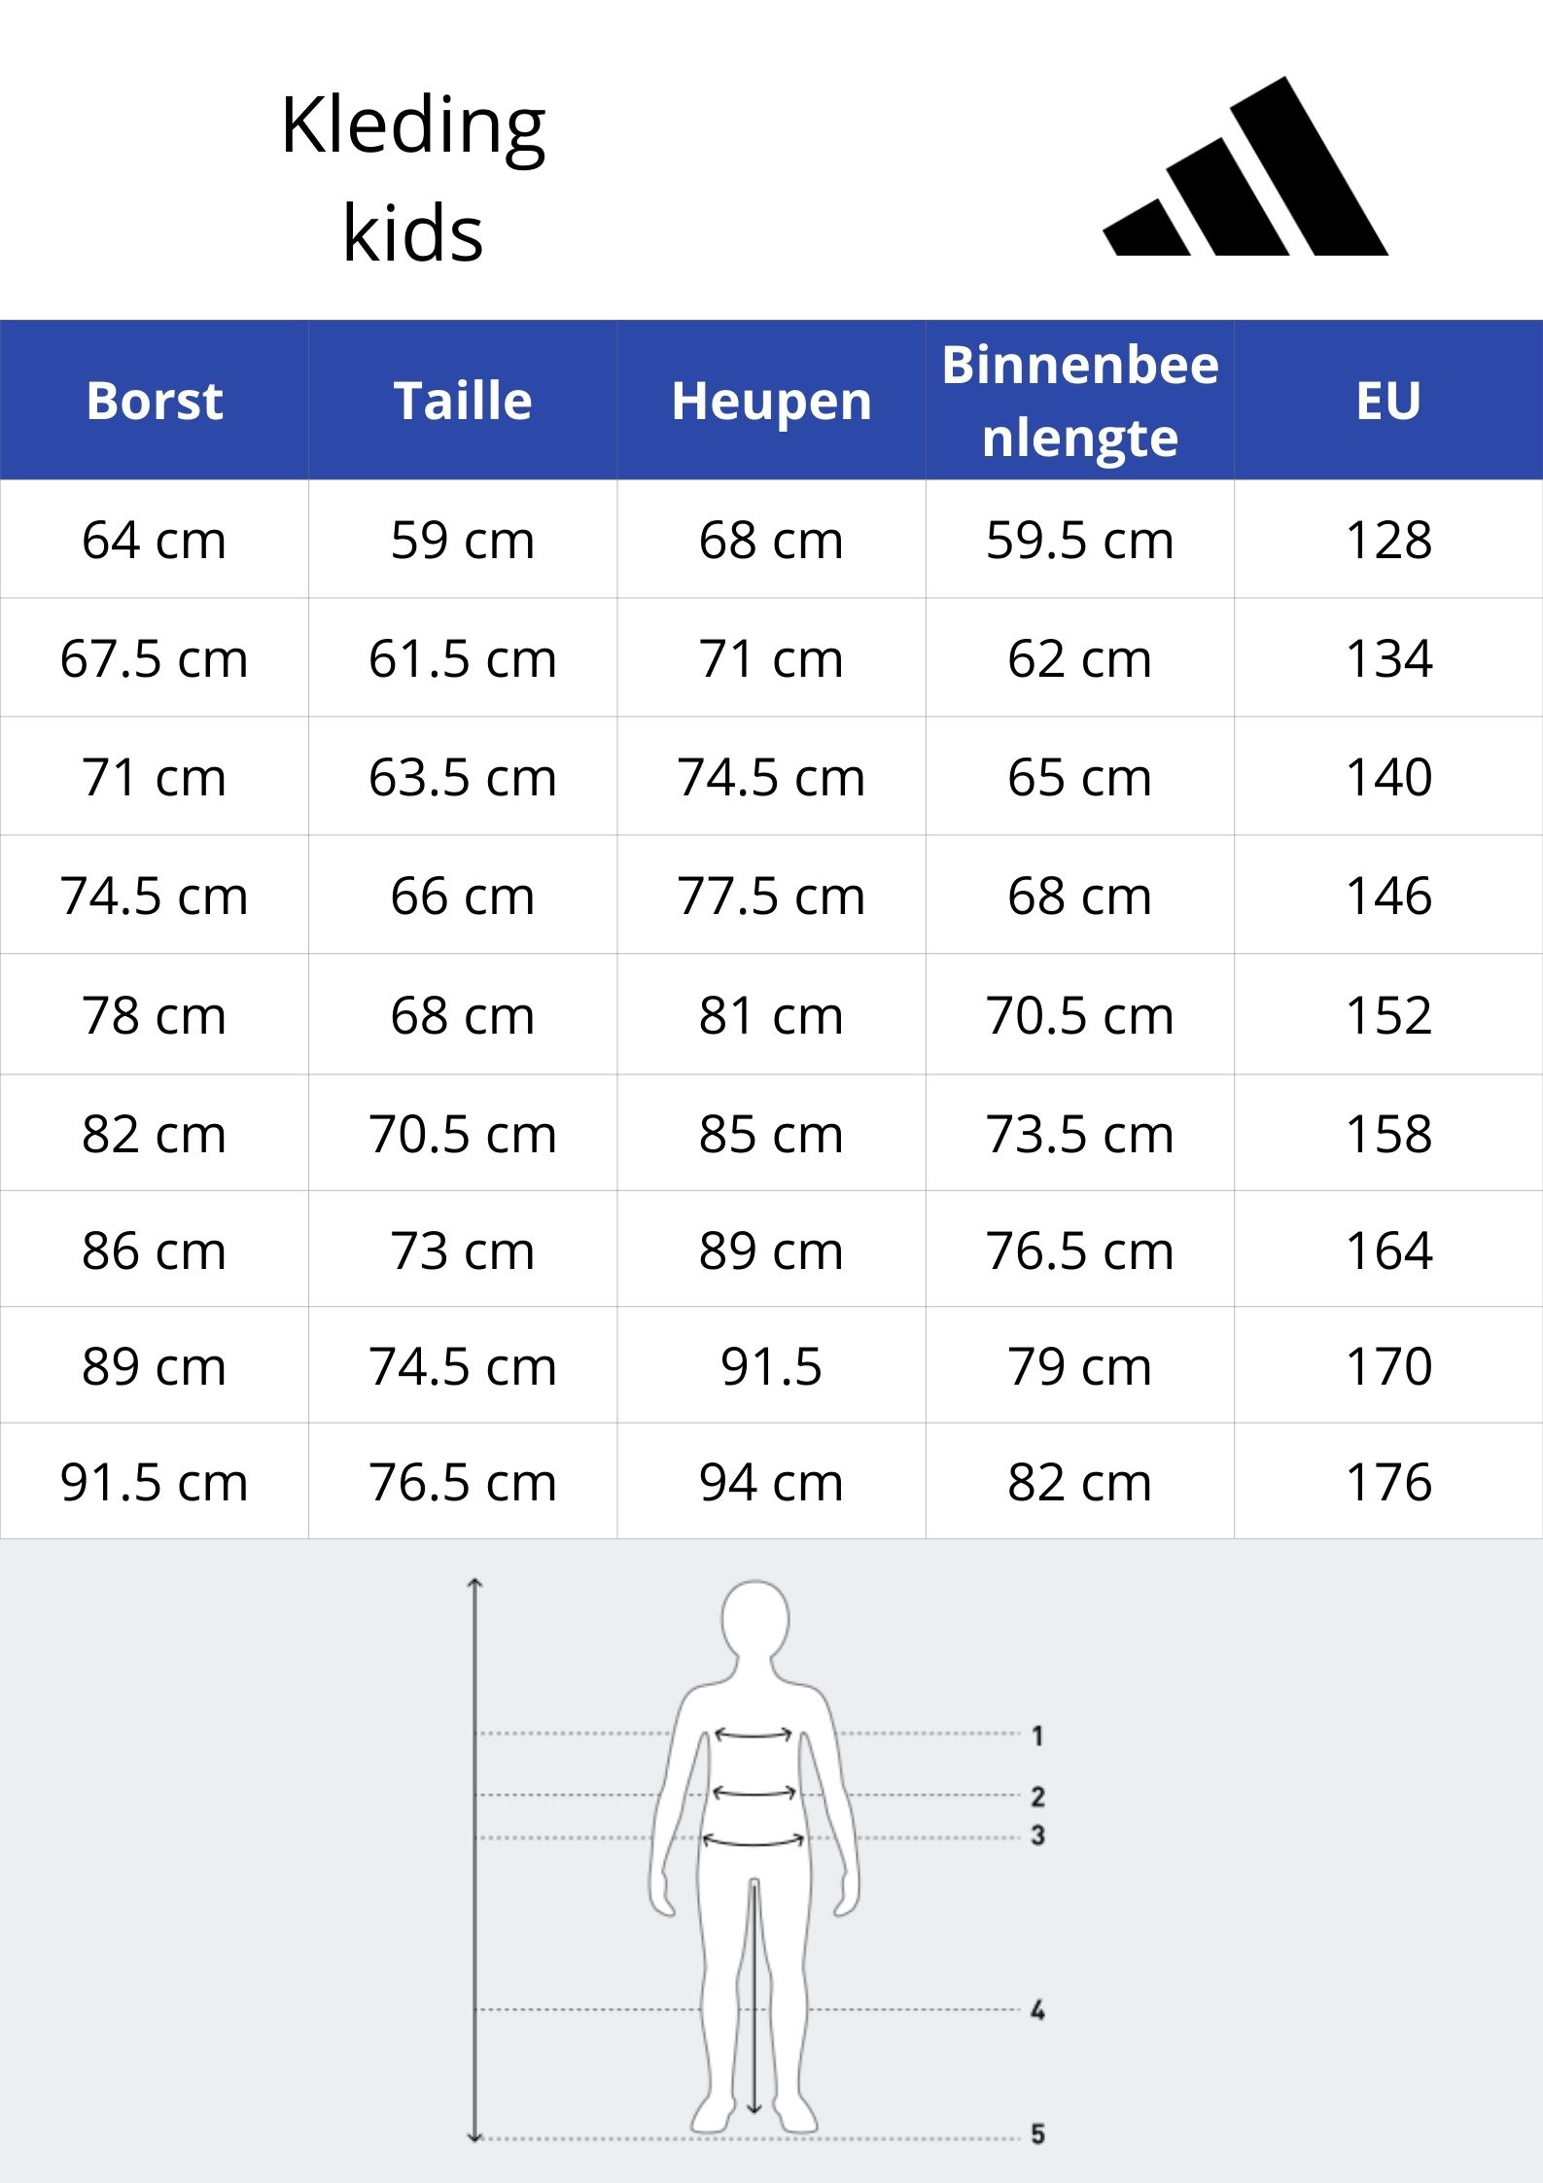Screen dimensions: 1543x2183
Task: Select the 74.5 cm chest cell
Action: click(x=155, y=895)
